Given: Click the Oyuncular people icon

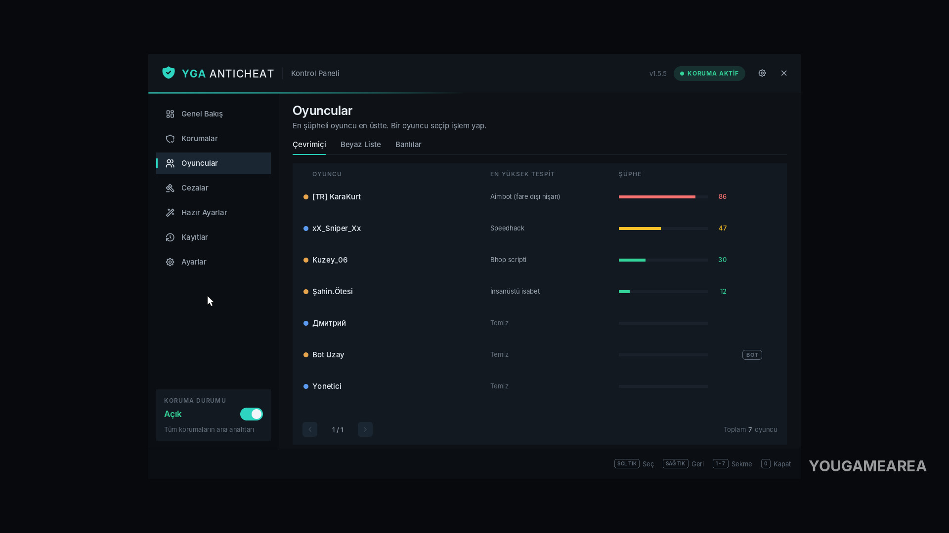Looking at the screenshot, I should pyautogui.click(x=170, y=163).
